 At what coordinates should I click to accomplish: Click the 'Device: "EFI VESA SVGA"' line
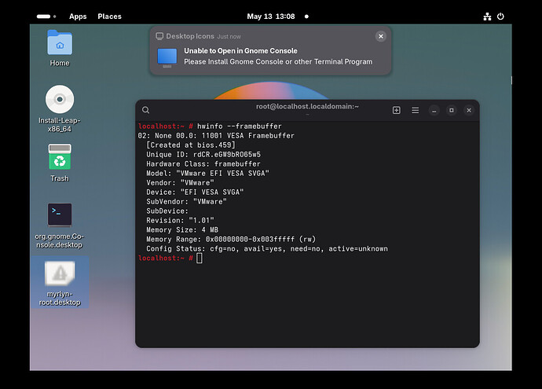(x=195, y=193)
